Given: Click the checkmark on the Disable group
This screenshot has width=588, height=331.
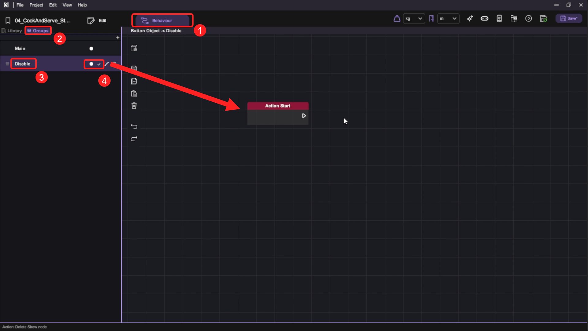Looking at the screenshot, I should point(99,64).
